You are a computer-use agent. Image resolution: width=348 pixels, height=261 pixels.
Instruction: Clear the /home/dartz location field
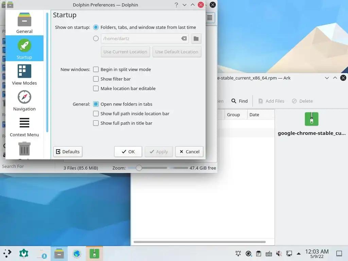pyautogui.click(x=184, y=38)
